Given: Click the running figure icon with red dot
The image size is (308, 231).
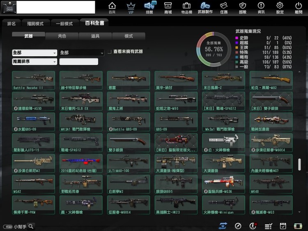Looking at the screenshot, I should click(253, 226).
